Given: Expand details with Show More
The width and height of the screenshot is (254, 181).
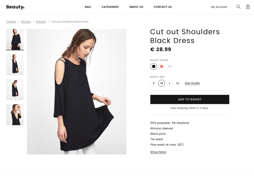Looking at the screenshot, I should (158, 152).
